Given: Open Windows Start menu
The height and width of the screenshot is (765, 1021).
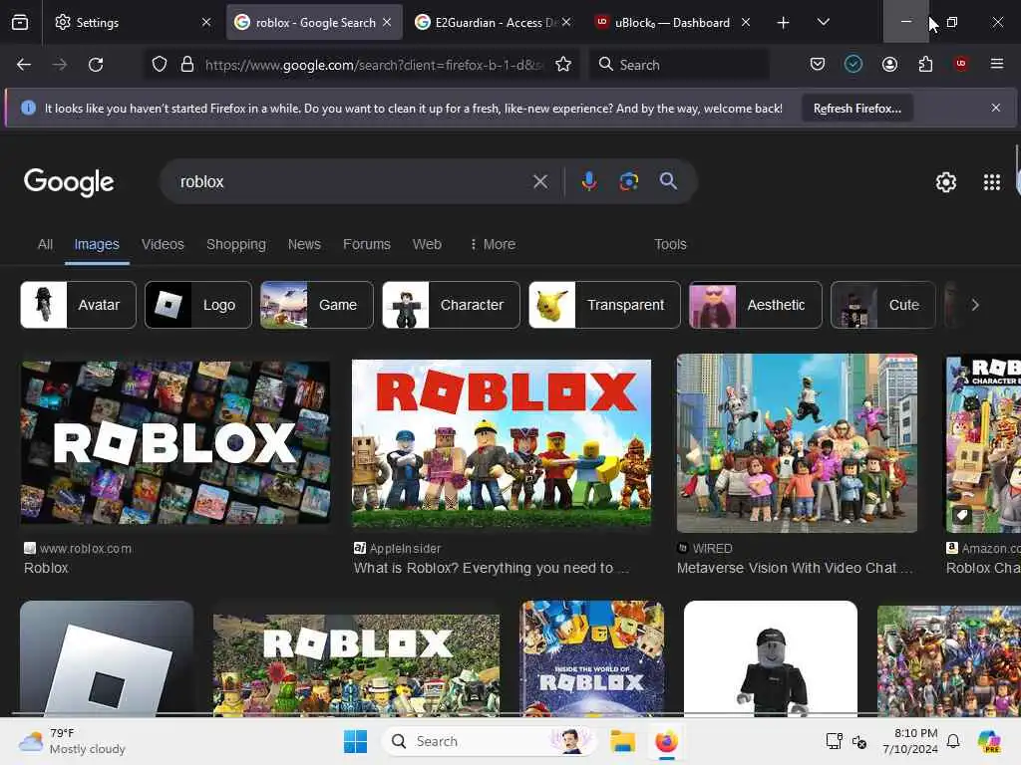Looking at the screenshot, I should click(x=356, y=741).
